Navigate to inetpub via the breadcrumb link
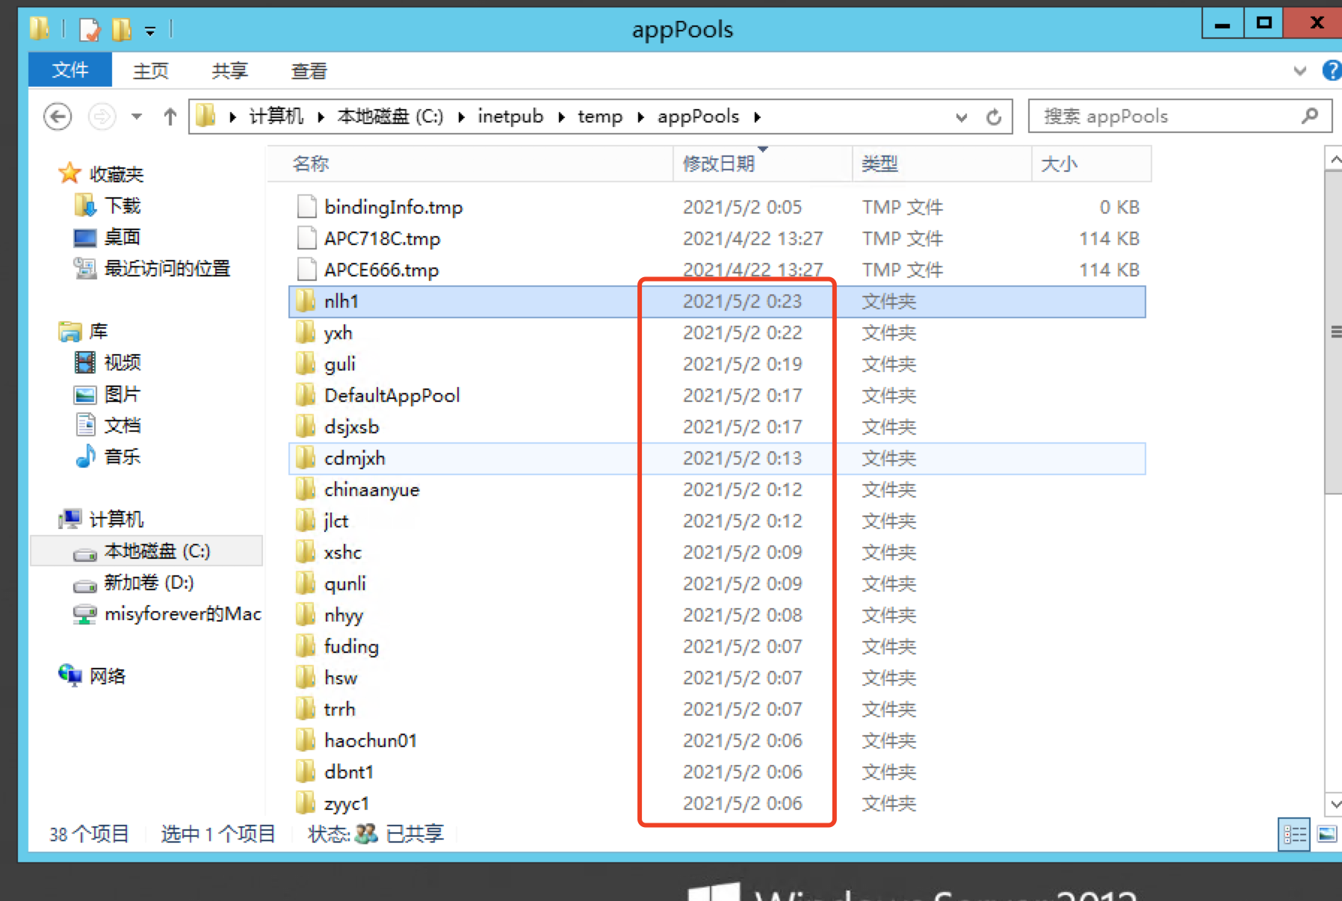1342x901 pixels. tap(510, 116)
